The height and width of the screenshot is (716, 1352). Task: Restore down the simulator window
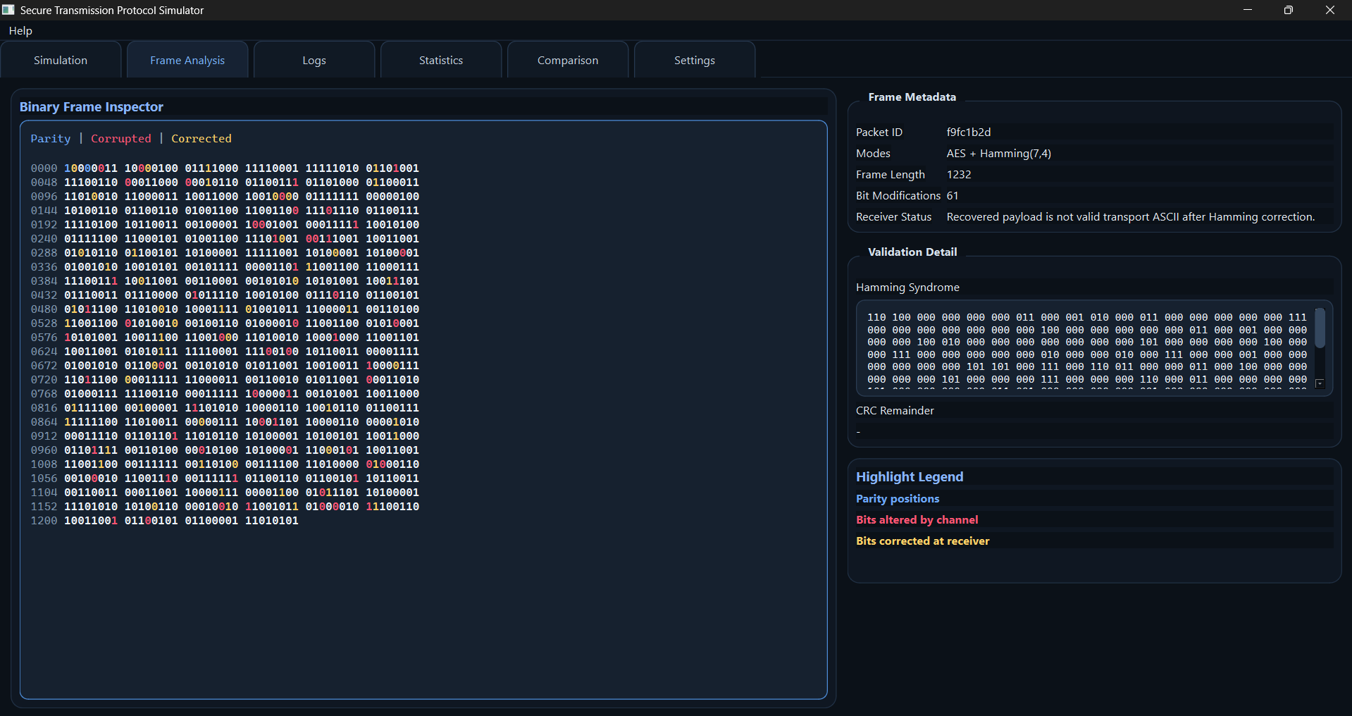1289,10
